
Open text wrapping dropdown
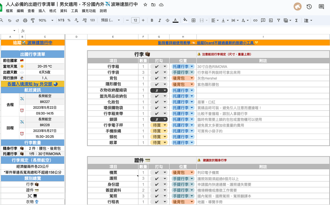[235, 20]
